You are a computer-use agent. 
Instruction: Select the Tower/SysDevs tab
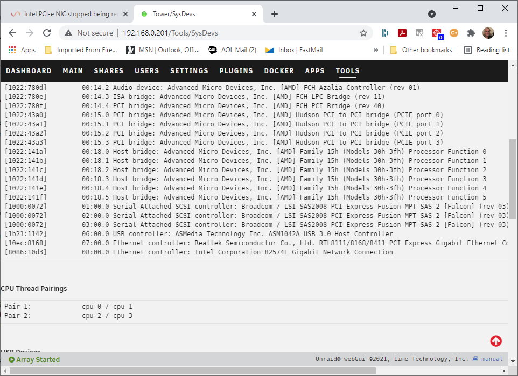pyautogui.click(x=198, y=14)
